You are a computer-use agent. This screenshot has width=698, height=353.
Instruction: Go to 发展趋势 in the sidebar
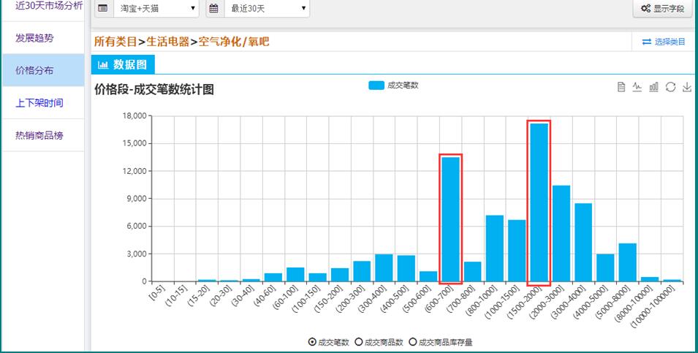[34, 38]
